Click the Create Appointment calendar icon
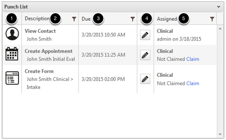Image resolution: width=226 pixels, height=140 pixels. tap(12, 54)
